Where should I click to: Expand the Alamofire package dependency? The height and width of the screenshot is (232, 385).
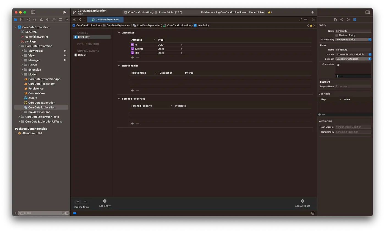(x=16, y=133)
